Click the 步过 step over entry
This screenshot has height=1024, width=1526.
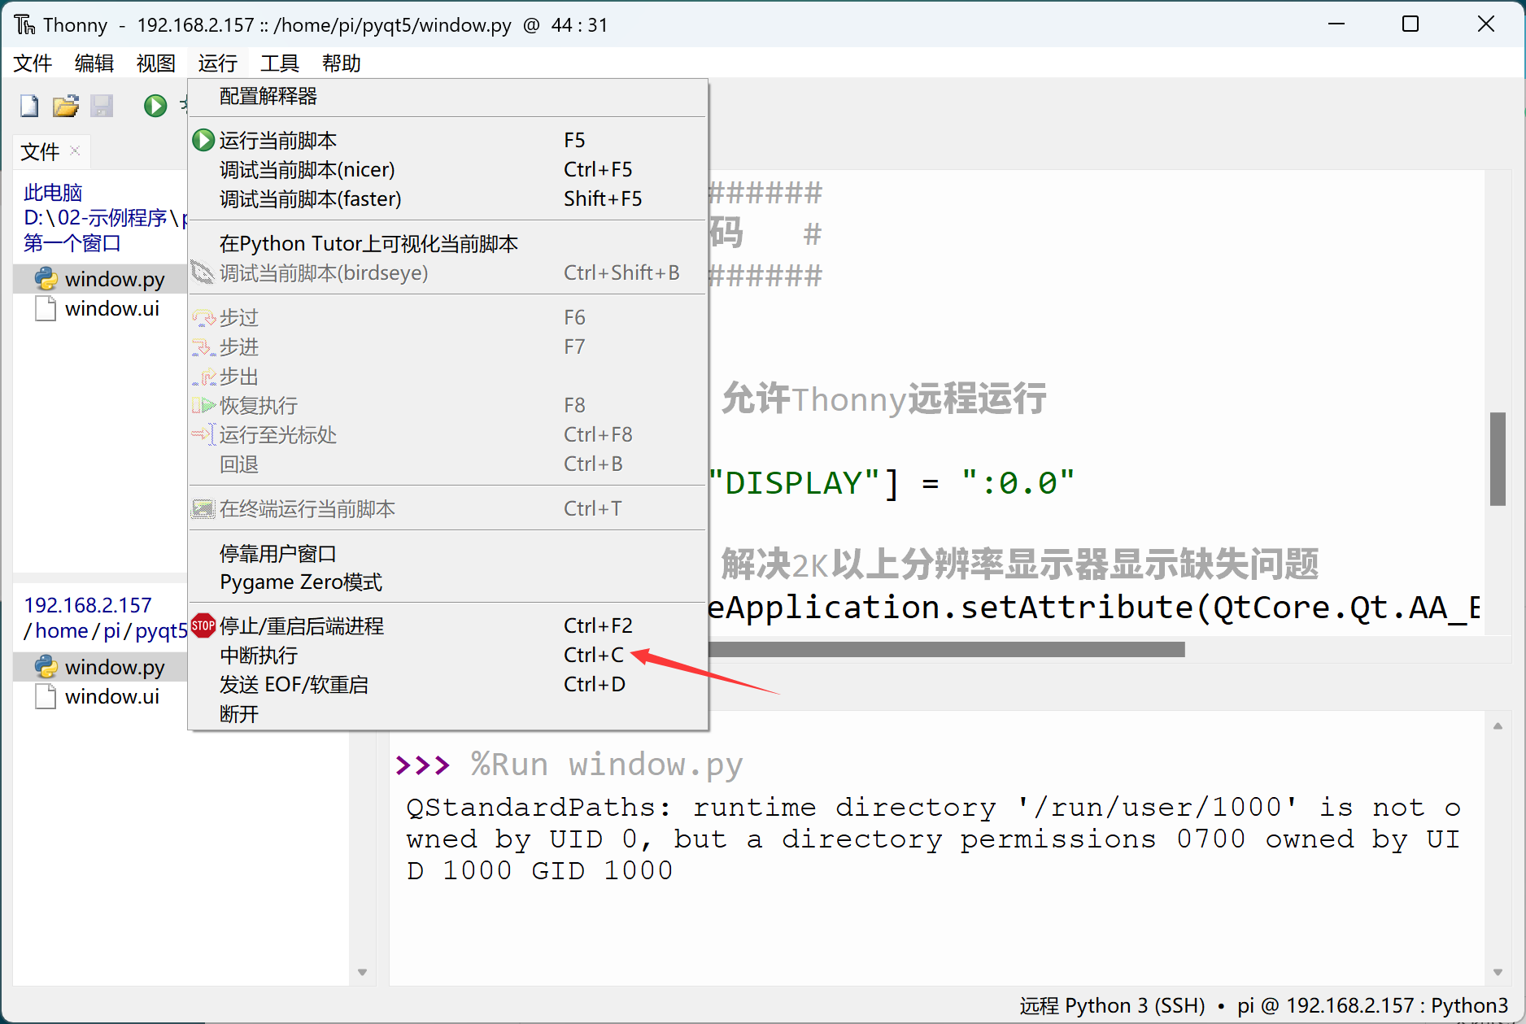447,318
